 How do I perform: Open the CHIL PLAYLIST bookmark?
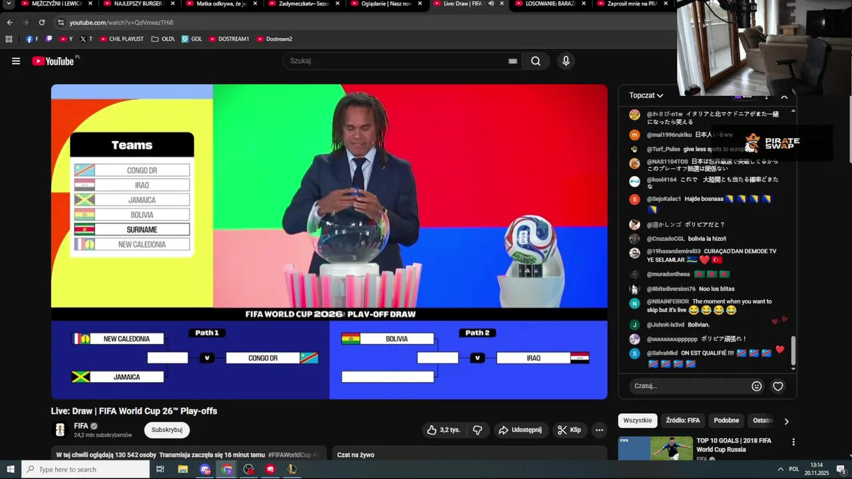(121, 39)
